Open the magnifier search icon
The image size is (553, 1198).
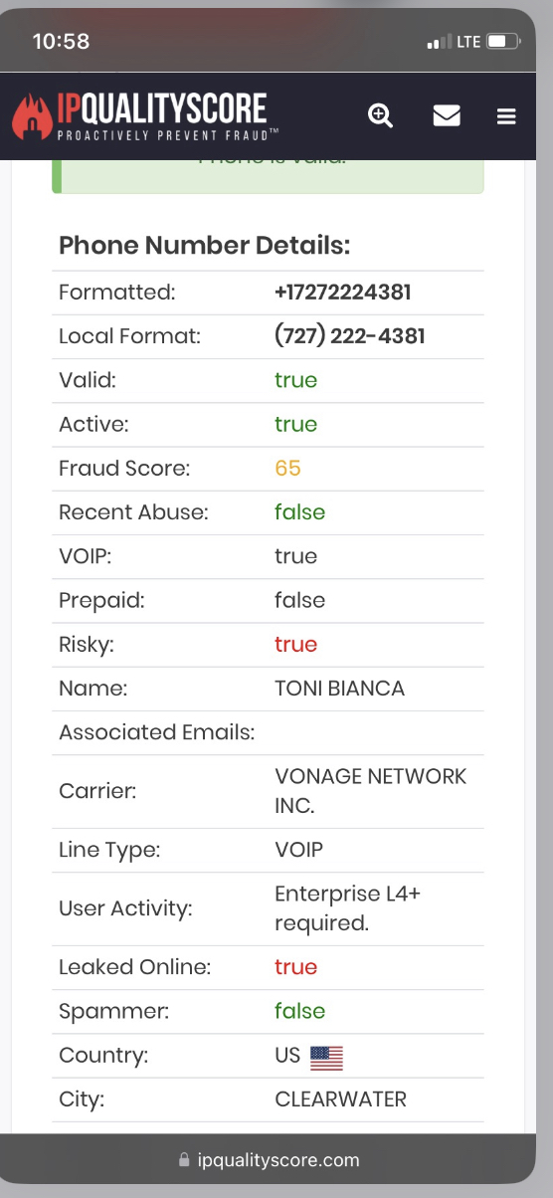point(380,115)
